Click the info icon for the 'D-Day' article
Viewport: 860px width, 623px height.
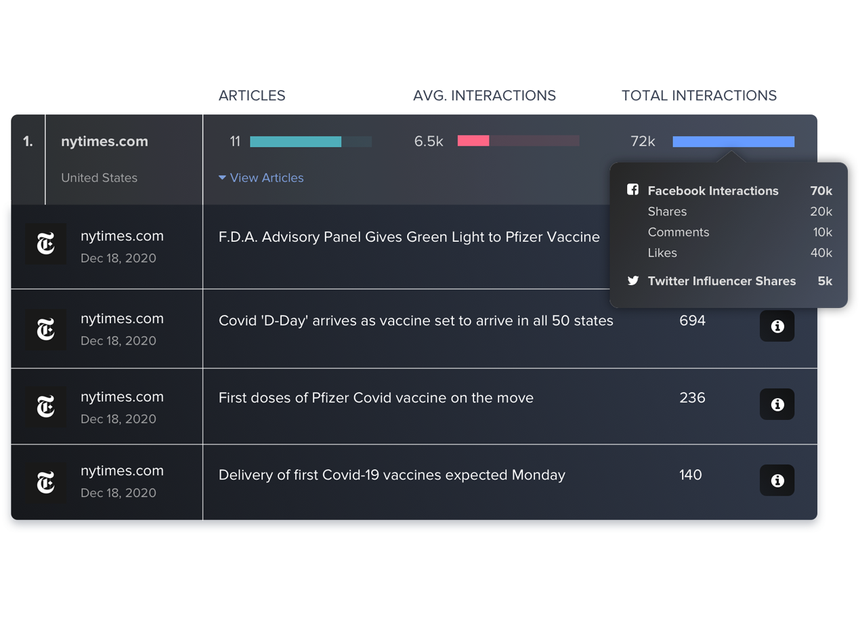point(777,326)
